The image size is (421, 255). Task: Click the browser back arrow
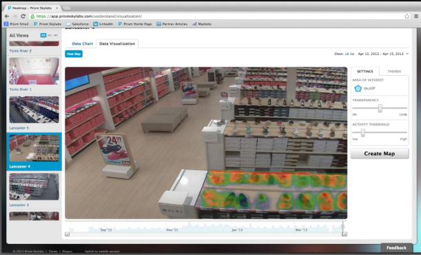pyautogui.click(x=7, y=17)
